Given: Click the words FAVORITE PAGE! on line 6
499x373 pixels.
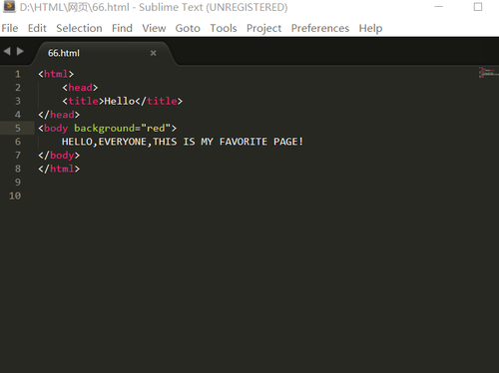Looking at the screenshot, I should click(x=261, y=142).
